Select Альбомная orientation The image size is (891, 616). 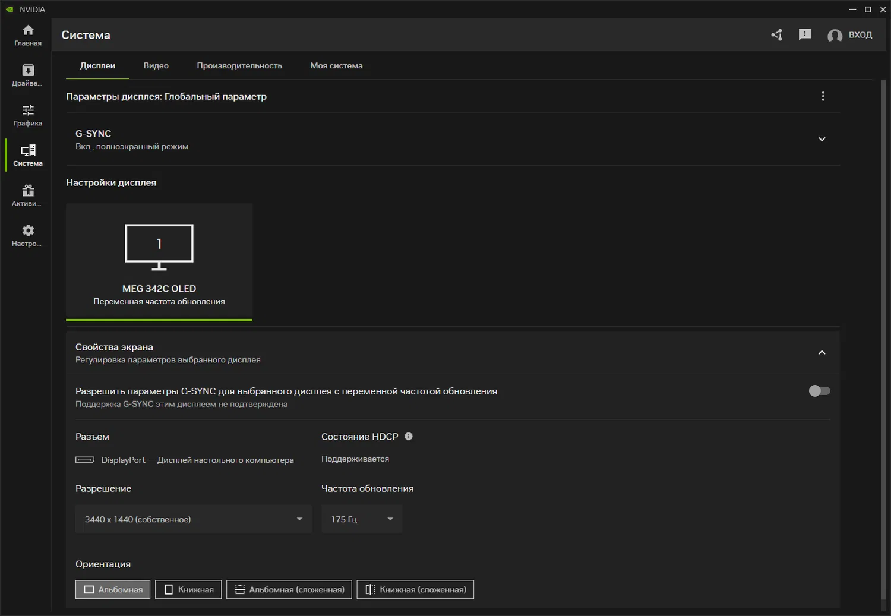(x=113, y=589)
